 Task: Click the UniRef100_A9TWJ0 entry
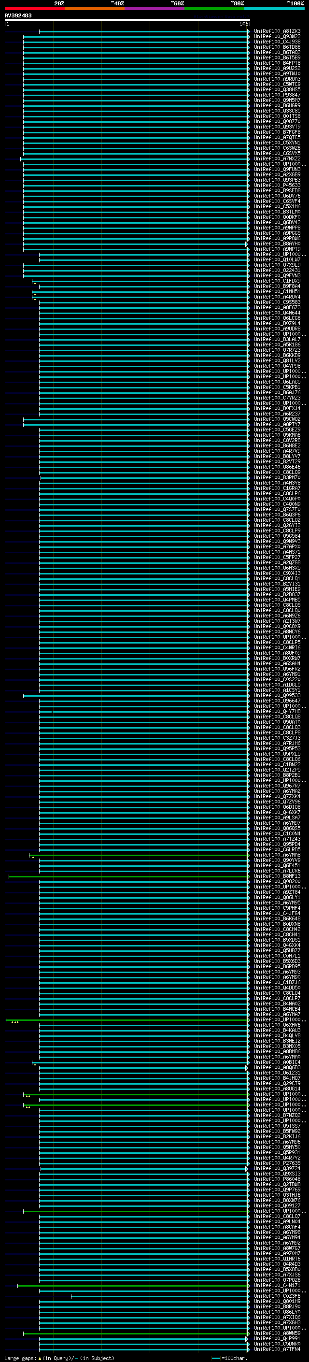277,73
